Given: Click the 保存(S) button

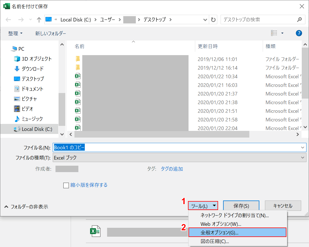Looking at the screenshot, I should click(x=241, y=206).
